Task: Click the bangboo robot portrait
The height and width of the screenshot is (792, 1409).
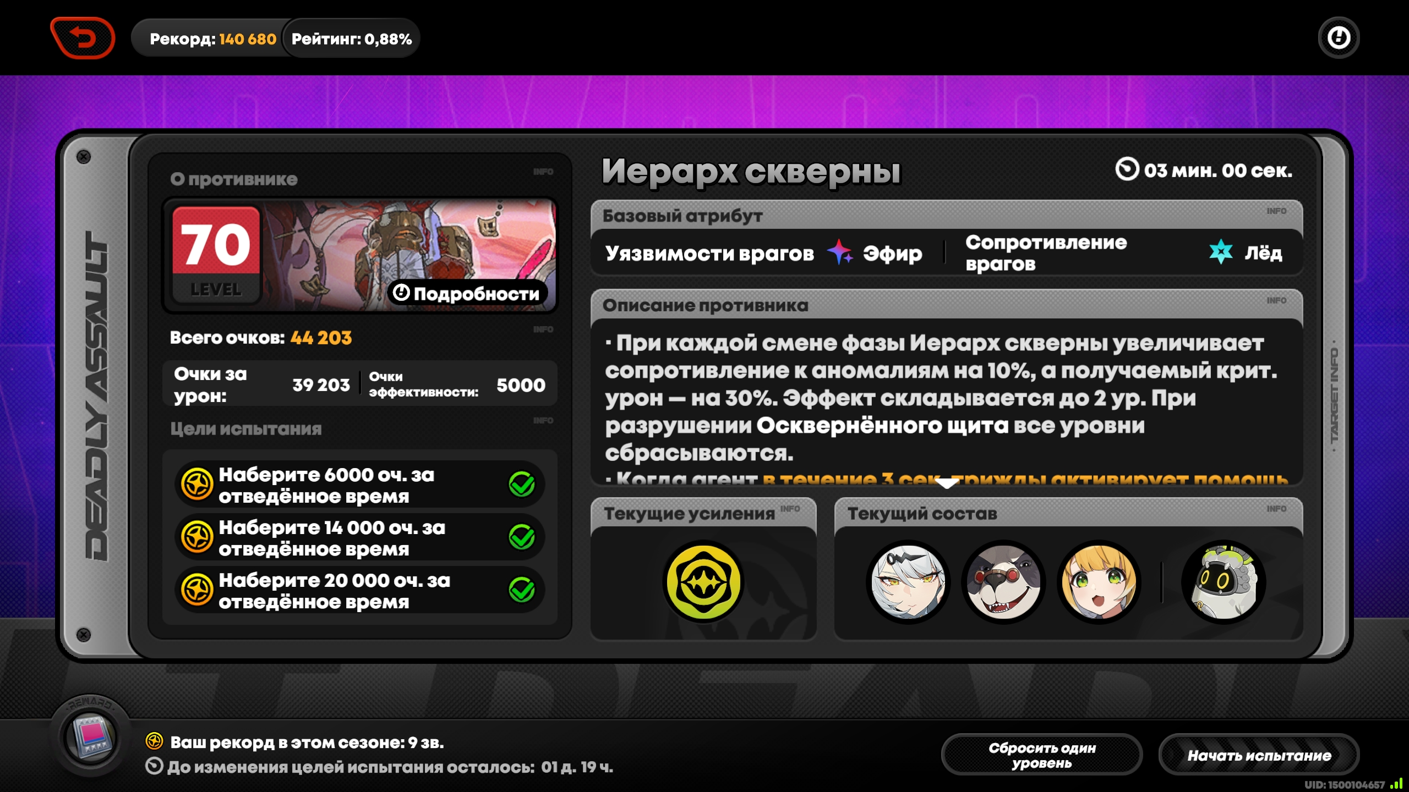Action: [x=1223, y=582]
